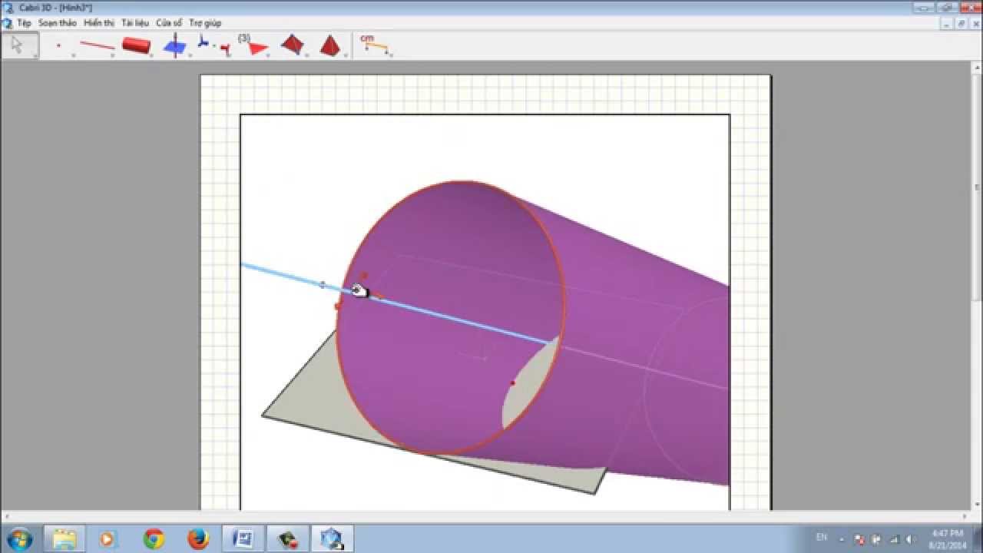
Task: Expand the Point tool flyout arrow
Action: click(x=73, y=55)
